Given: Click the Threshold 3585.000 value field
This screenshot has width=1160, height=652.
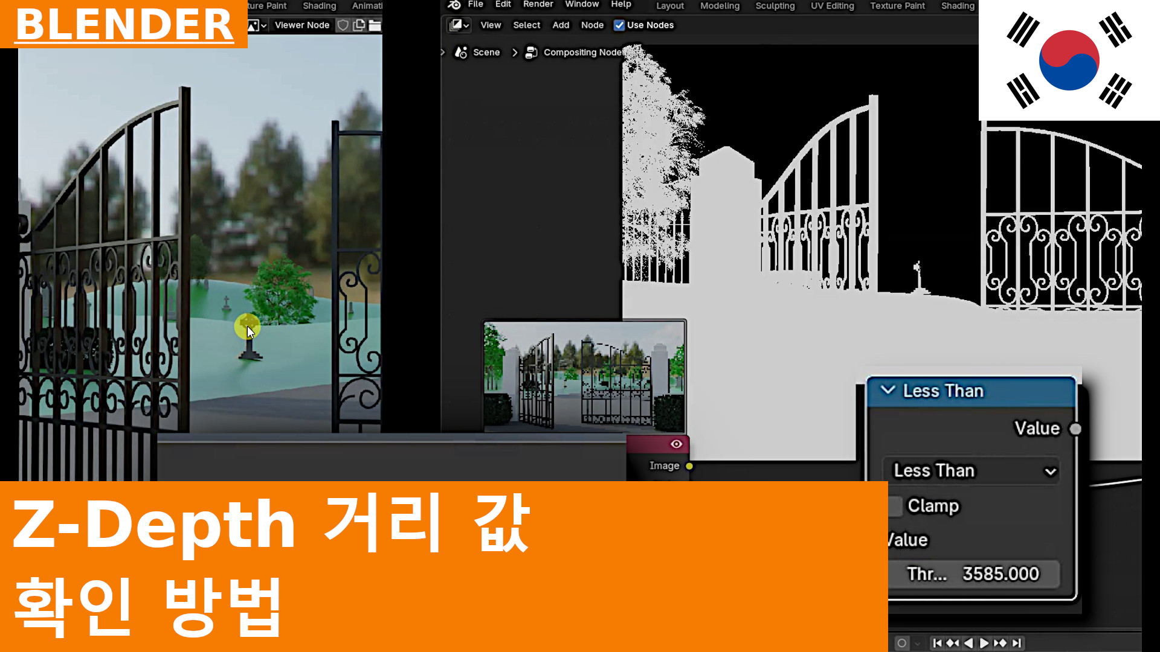Looking at the screenshot, I should (x=973, y=574).
